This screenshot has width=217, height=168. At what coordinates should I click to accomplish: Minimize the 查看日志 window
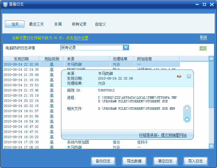pyautogui.click(x=197, y=5)
